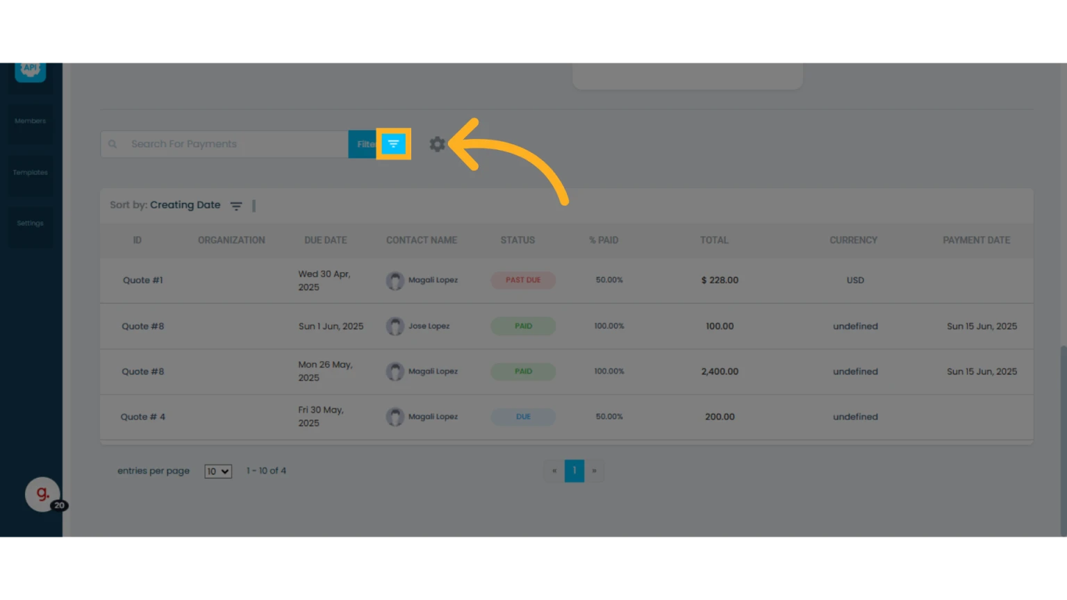Click the PAST DUE status badge

tap(523, 281)
